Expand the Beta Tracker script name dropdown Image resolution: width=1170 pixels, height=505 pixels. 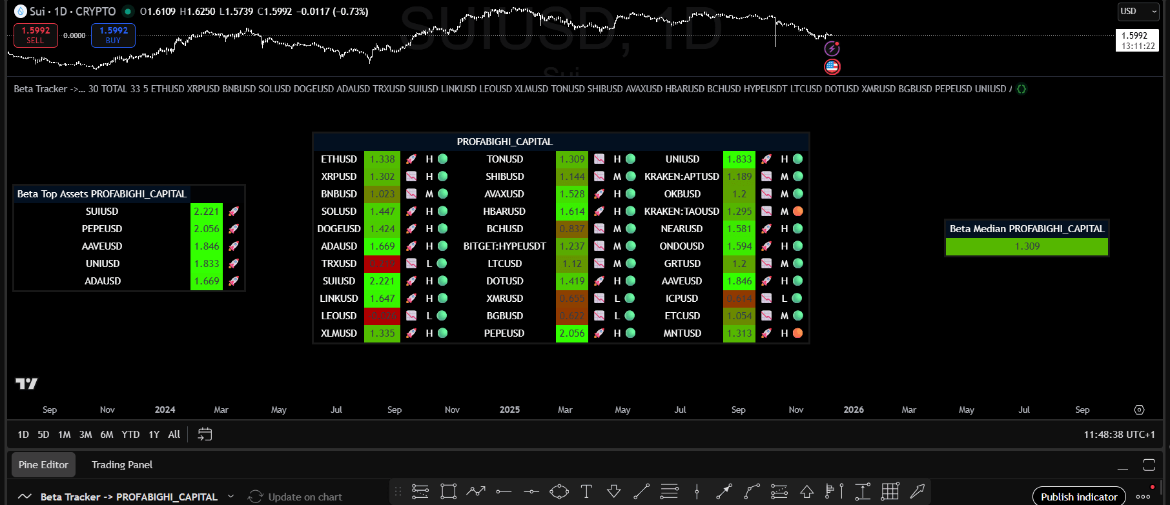(x=231, y=497)
